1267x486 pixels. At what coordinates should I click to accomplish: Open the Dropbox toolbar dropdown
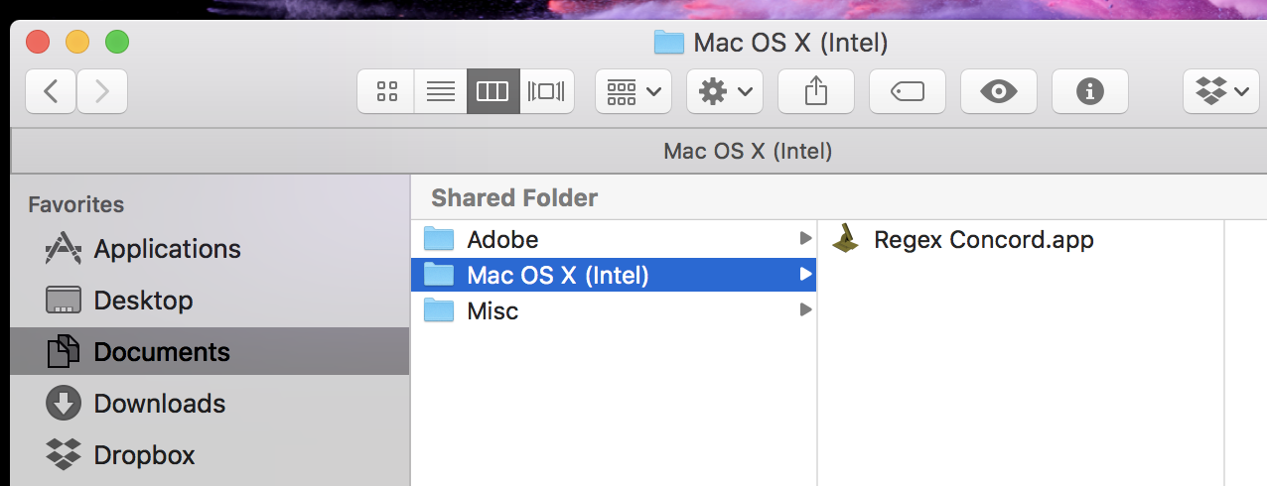pos(1221,92)
